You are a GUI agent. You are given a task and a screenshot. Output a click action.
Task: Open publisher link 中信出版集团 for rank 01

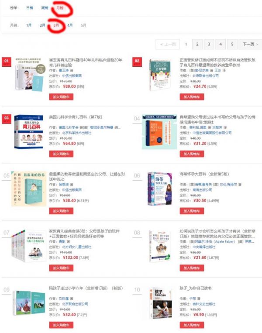(72, 76)
